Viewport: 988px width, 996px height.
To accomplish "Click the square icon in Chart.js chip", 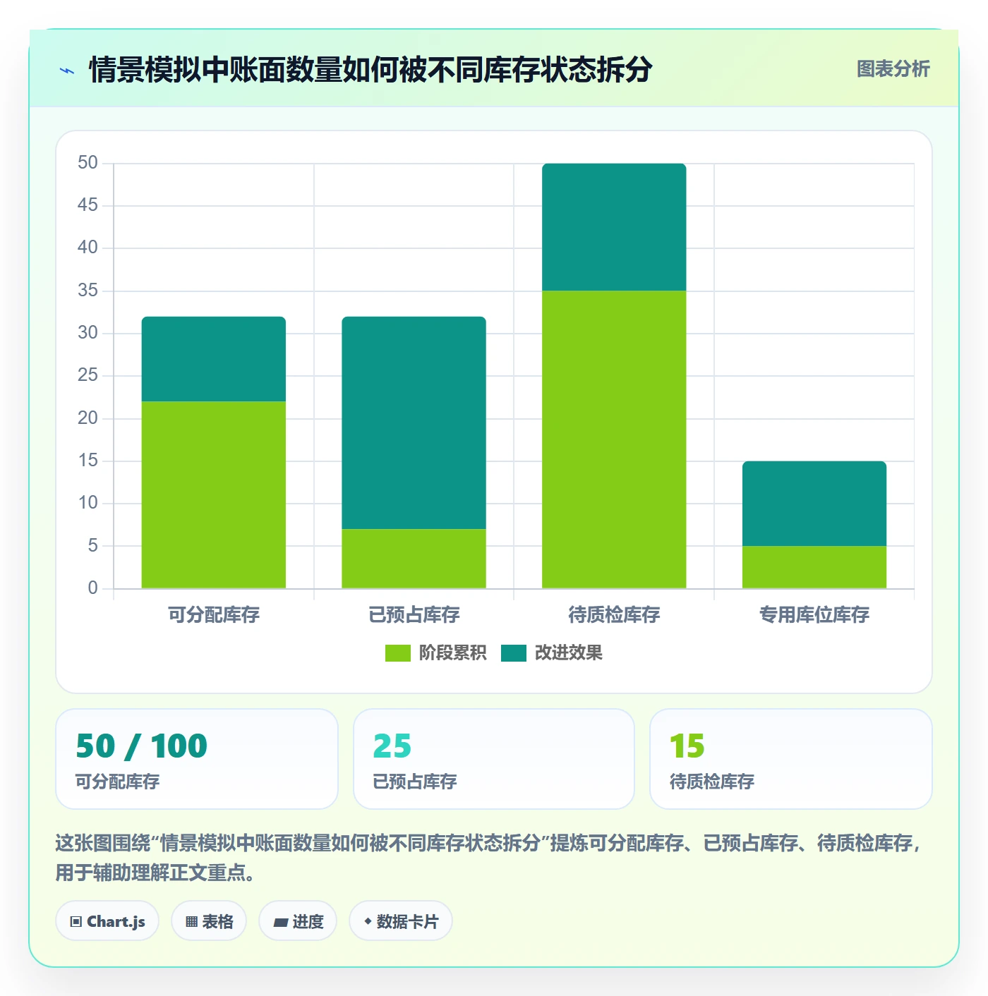I will (x=76, y=922).
